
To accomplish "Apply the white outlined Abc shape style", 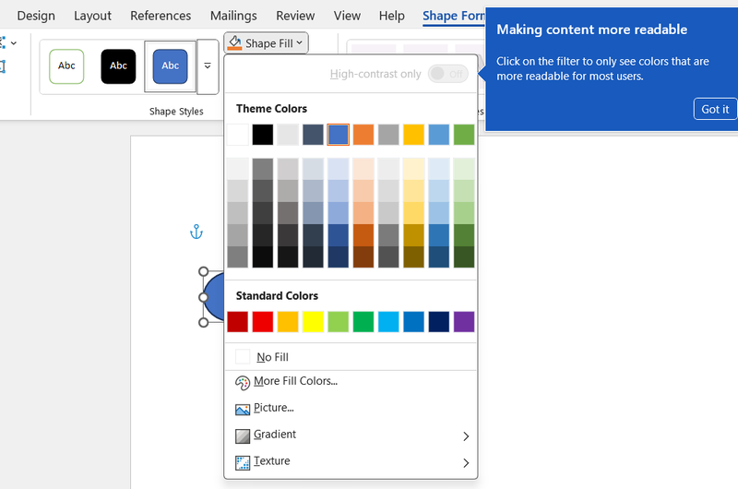I will tap(66, 66).
